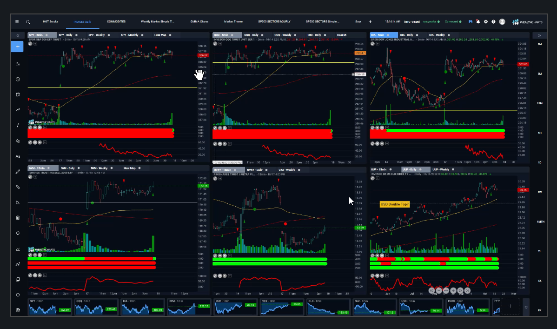557x329 pixels.
Task: Open the user profile avatar
Action: [x=502, y=22]
